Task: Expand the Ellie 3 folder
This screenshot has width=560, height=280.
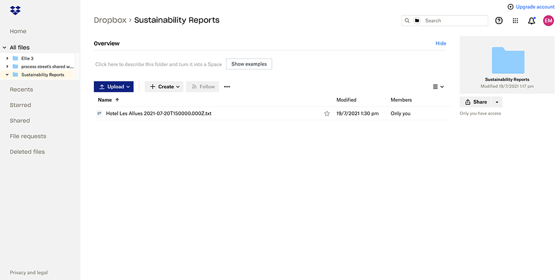Action: pyautogui.click(x=7, y=58)
